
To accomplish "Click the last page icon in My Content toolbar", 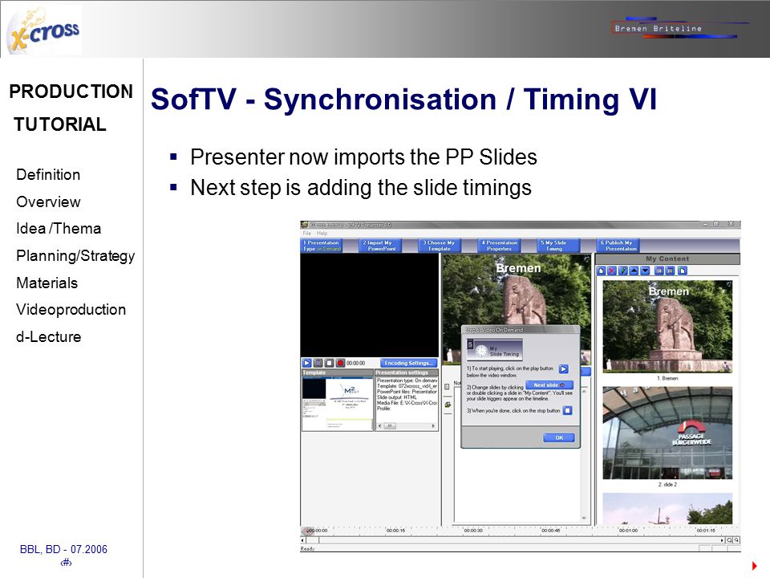I will tap(683, 271).
